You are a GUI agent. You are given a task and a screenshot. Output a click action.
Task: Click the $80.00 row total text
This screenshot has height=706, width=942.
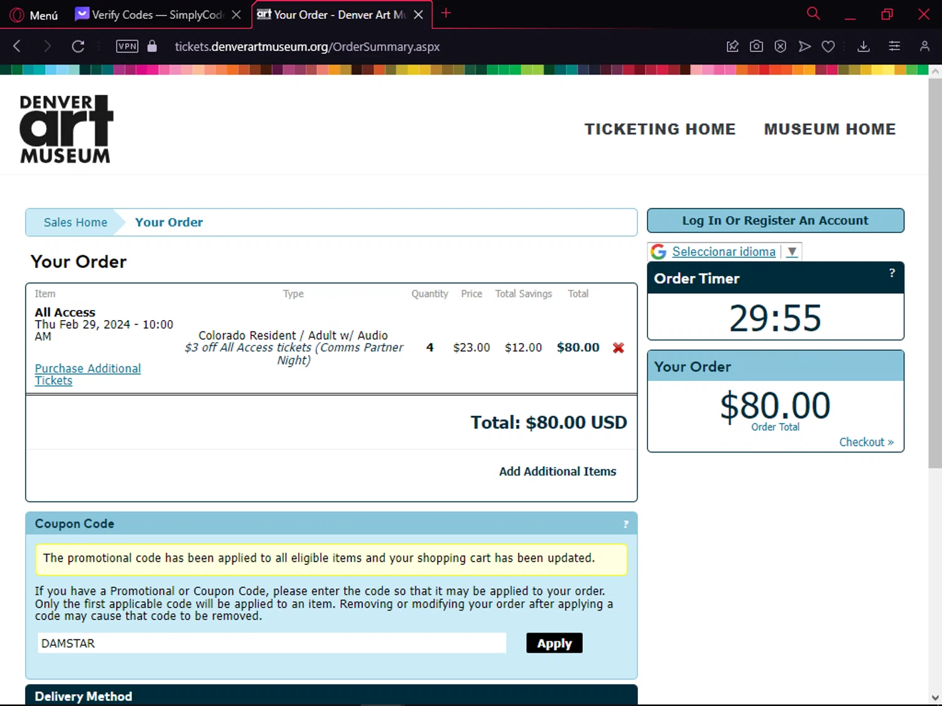(578, 348)
